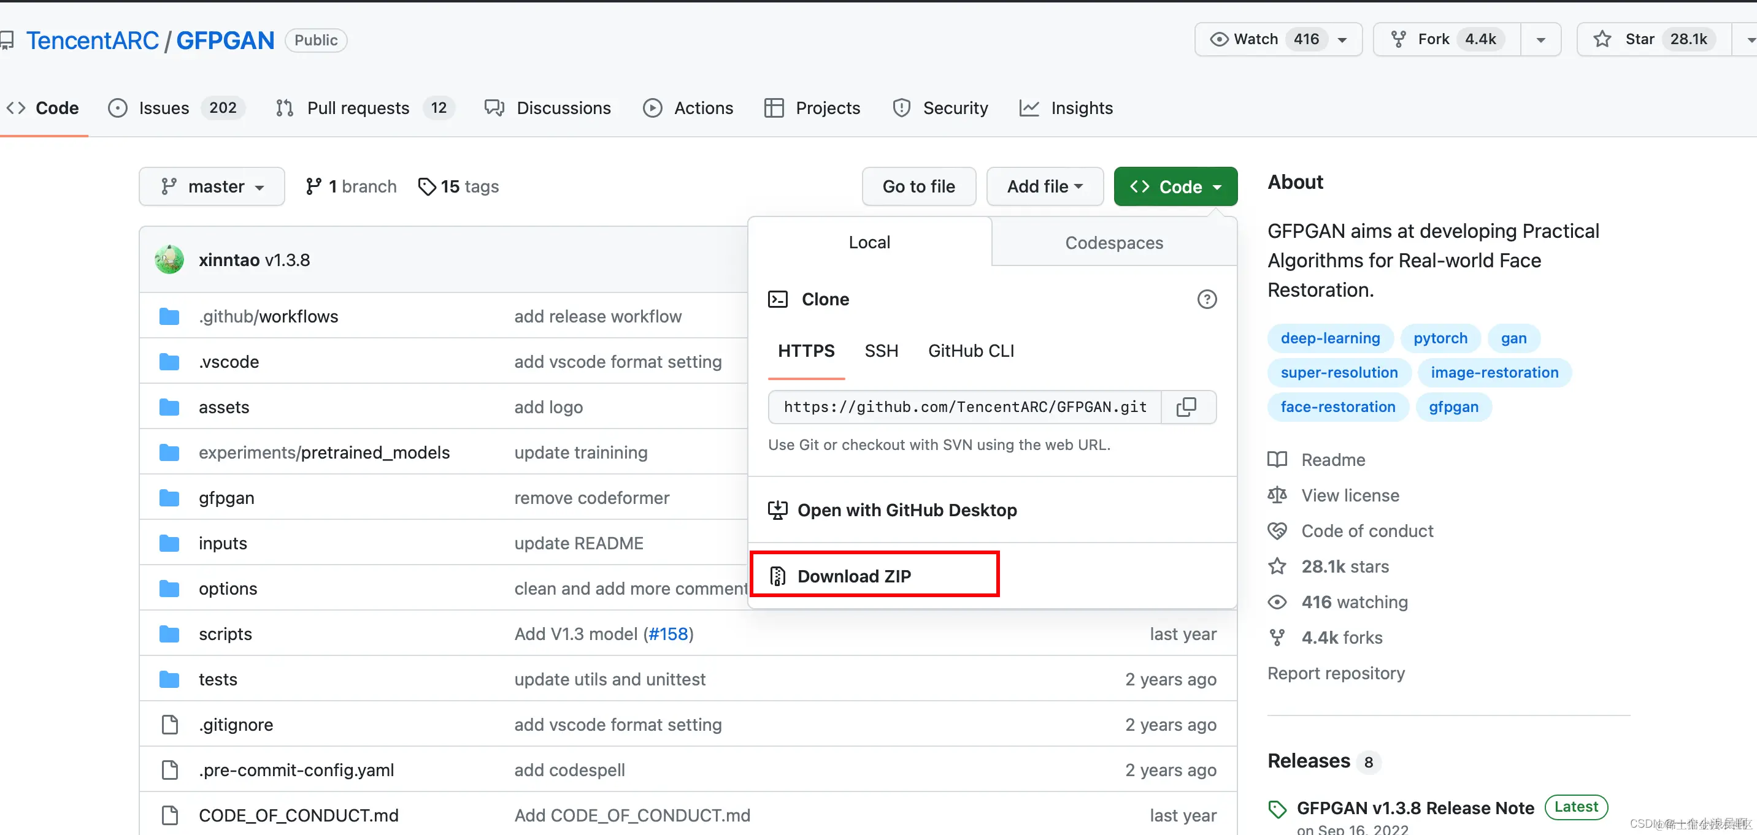1757x835 pixels.
Task: Click the book icon beside Readme
Action: 1277,460
